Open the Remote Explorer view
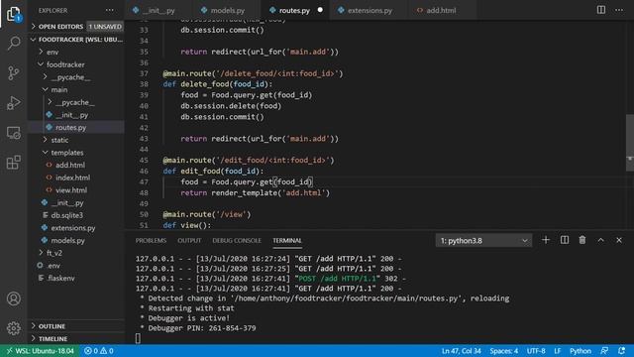Image resolution: width=634 pixels, height=357 pixels. click(x=14, y=133)
